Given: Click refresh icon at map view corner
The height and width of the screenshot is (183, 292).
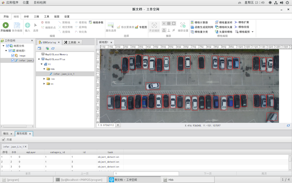Looking at the screenshot, I should [288, 126].
